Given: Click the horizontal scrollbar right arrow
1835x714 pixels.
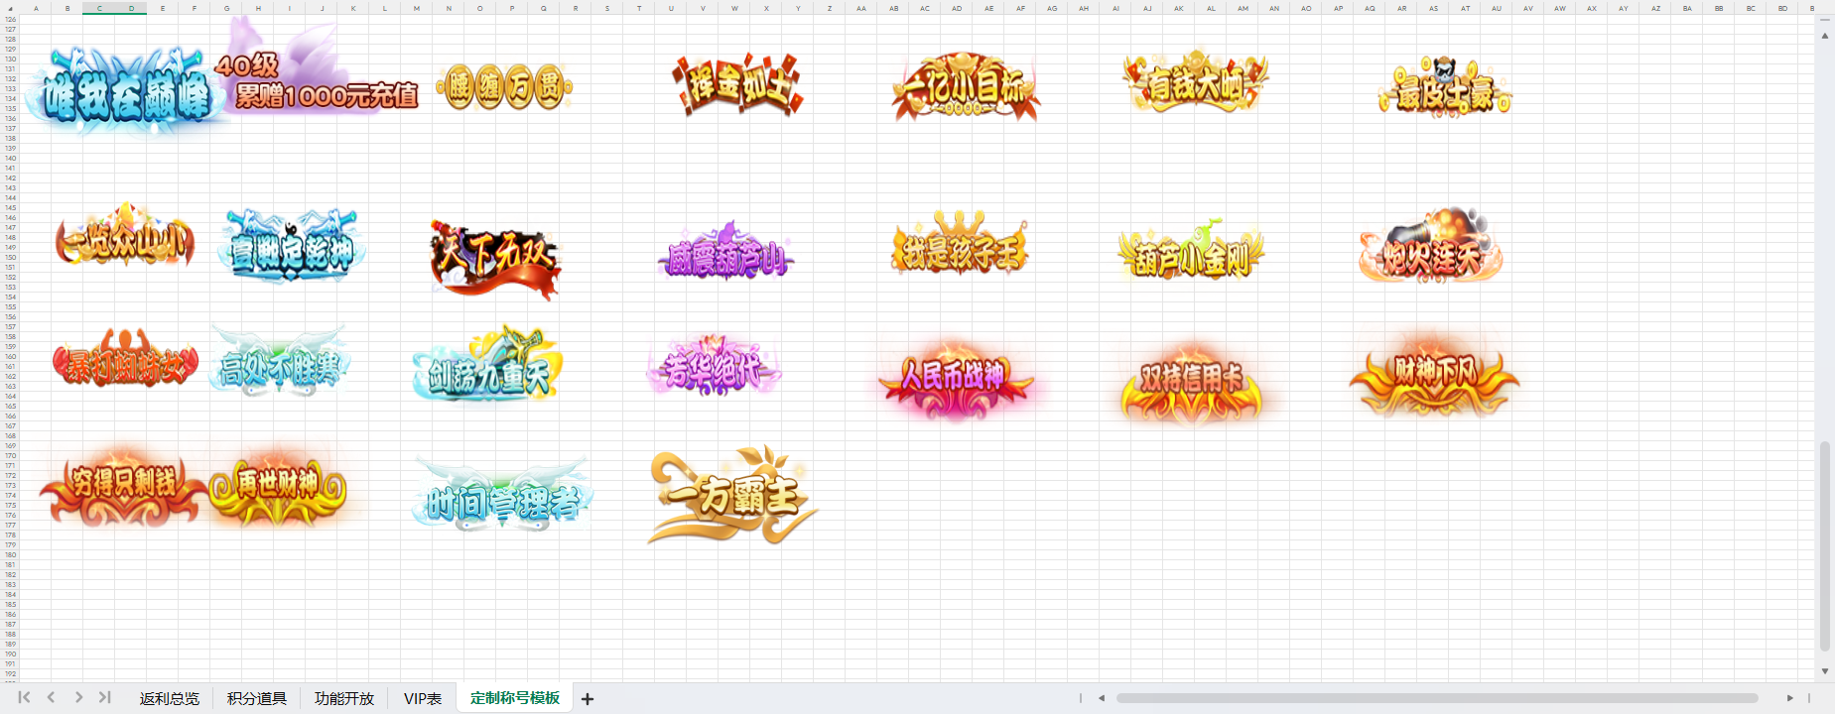Looking at the screenshot, I should click(x=1790, y=698).
